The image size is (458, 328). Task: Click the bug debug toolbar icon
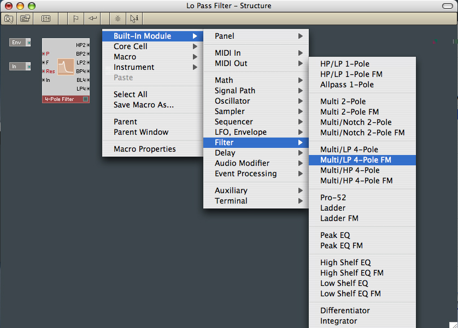118,19
